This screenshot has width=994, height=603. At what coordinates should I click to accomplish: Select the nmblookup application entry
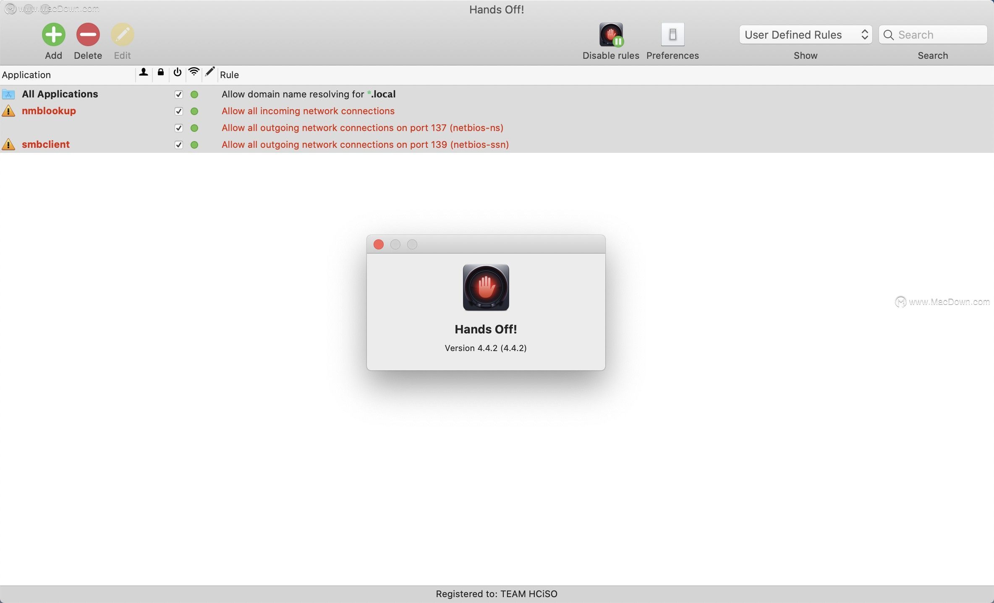tap(49, 111)
